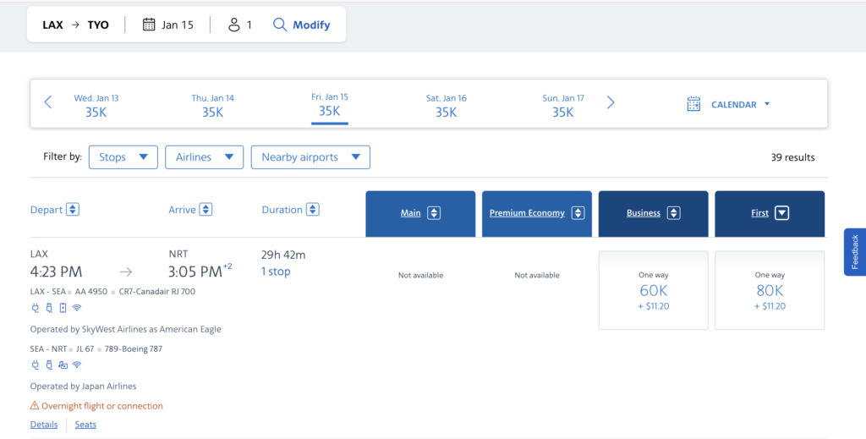Image resolution: width=866 pixels, height=439 pixels.
Task: Click the passenger icon in search summary
Action: pos(234,25)
